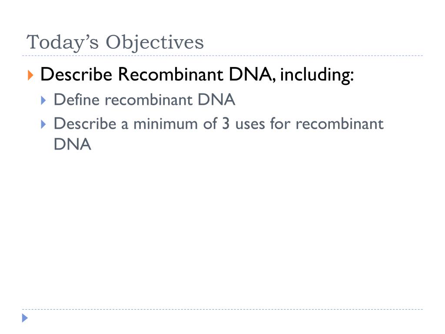Click the word Objectives in the title

tap(155, 43)
